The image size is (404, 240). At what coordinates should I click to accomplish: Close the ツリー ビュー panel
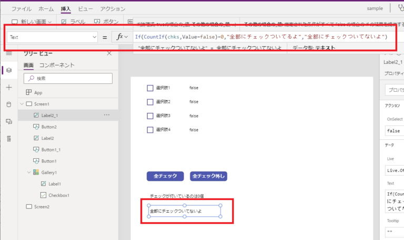coord(109,53)
